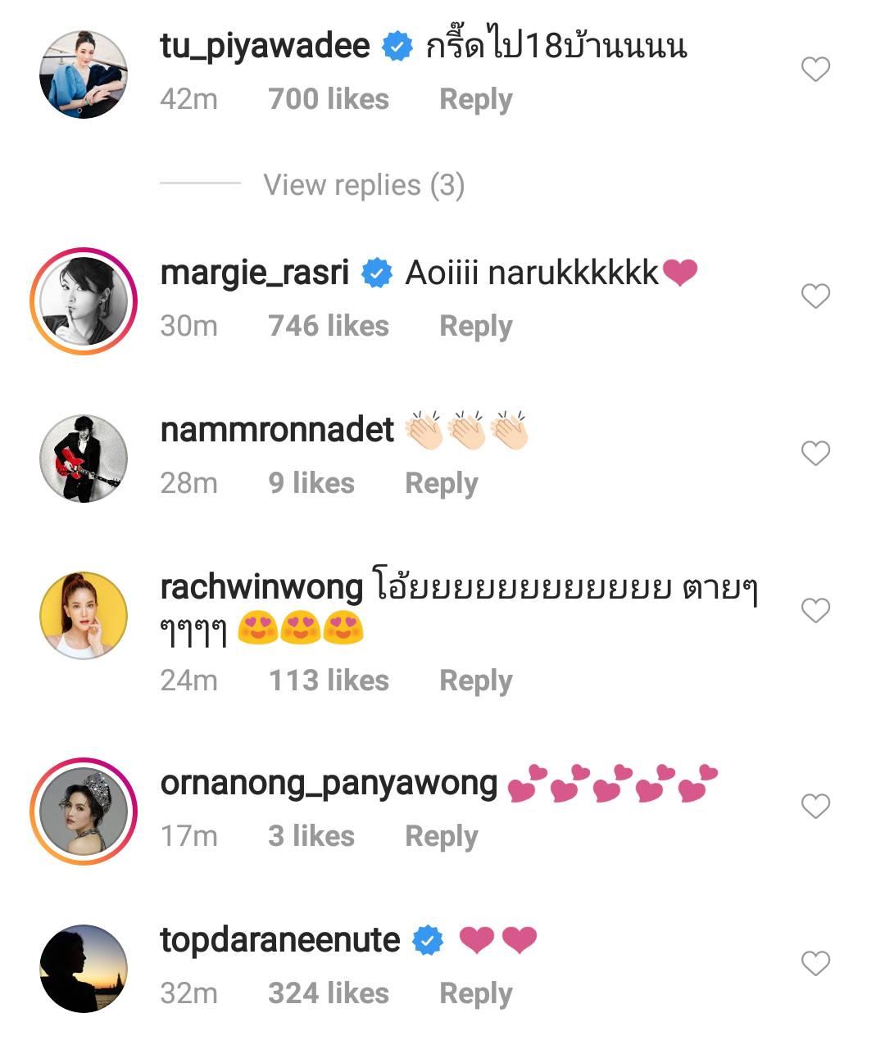885x1040 pixels.
Task: Open topdaraneenute's silhouette profile picture
Action: pyautogui.click(x=84, y=968)
